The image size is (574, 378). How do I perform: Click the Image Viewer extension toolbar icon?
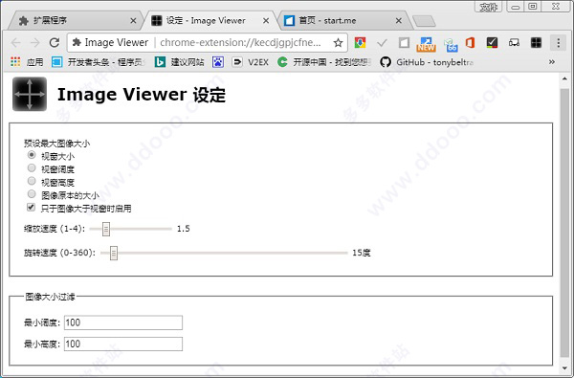tap(536, 43)
